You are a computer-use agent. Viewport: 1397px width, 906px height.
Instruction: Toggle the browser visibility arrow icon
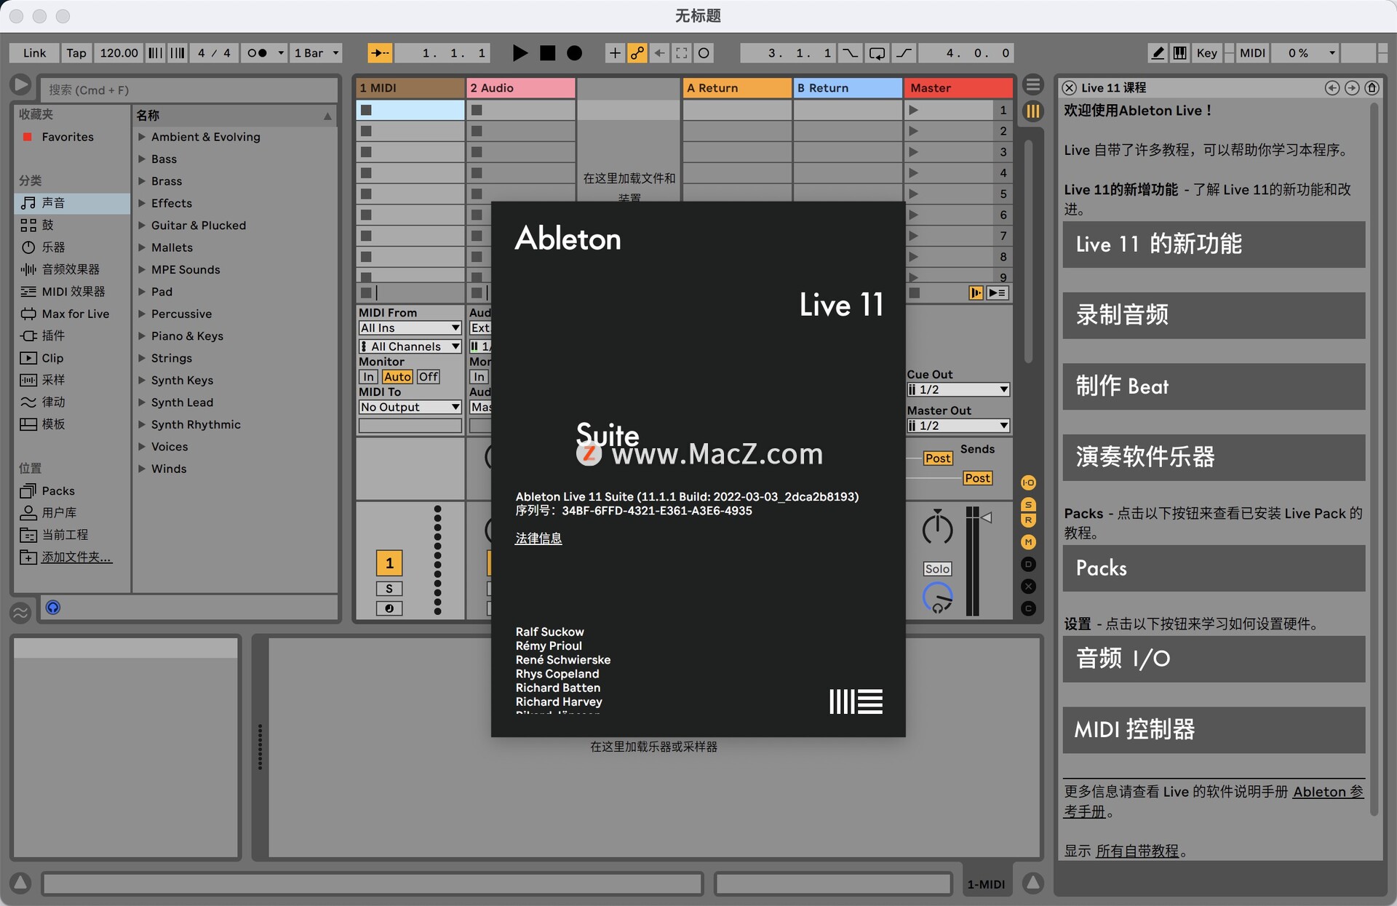pyautogui.click(x=21, y=85)
